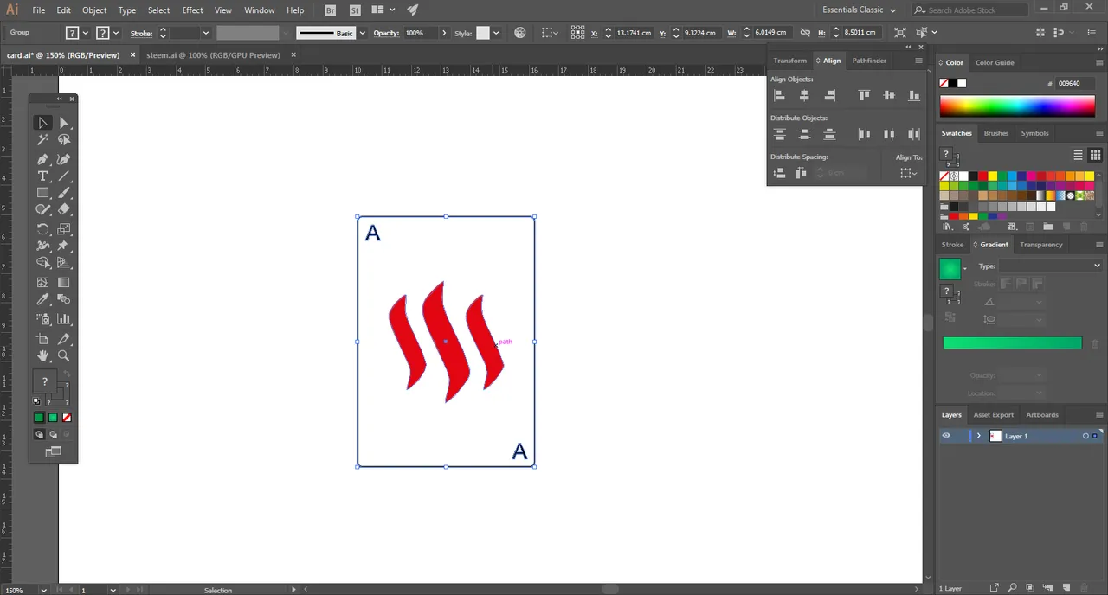The width and height of the screenshot is (1108, 595).
Task: Click the green gradient slider bar
Action: [x=1012, y=343]
